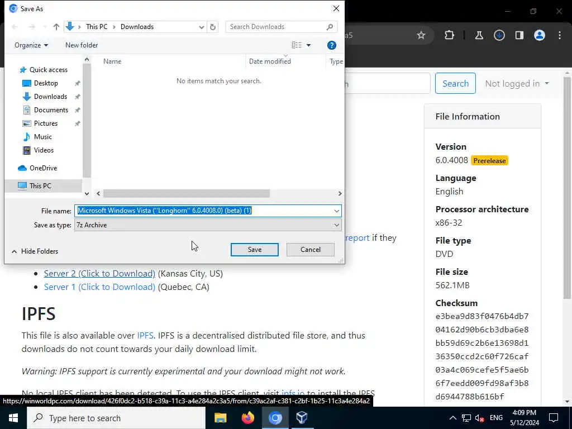Click the Windows taskbar search box
Image resolution: width=572 pixels, height=429 pixels.
click(x=116, y=418)
